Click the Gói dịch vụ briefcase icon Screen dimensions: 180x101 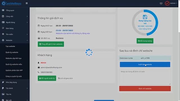click(39, 38)
